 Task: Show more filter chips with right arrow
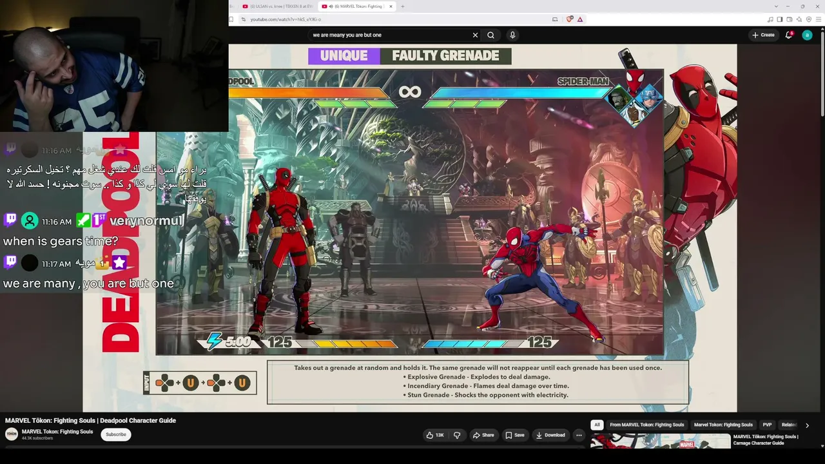coord(807,425)
